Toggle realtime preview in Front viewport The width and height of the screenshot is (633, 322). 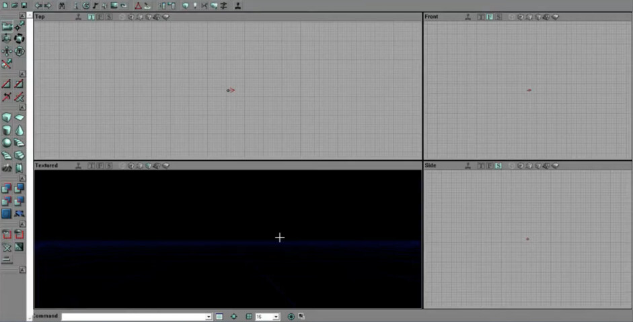click(468, 17)
